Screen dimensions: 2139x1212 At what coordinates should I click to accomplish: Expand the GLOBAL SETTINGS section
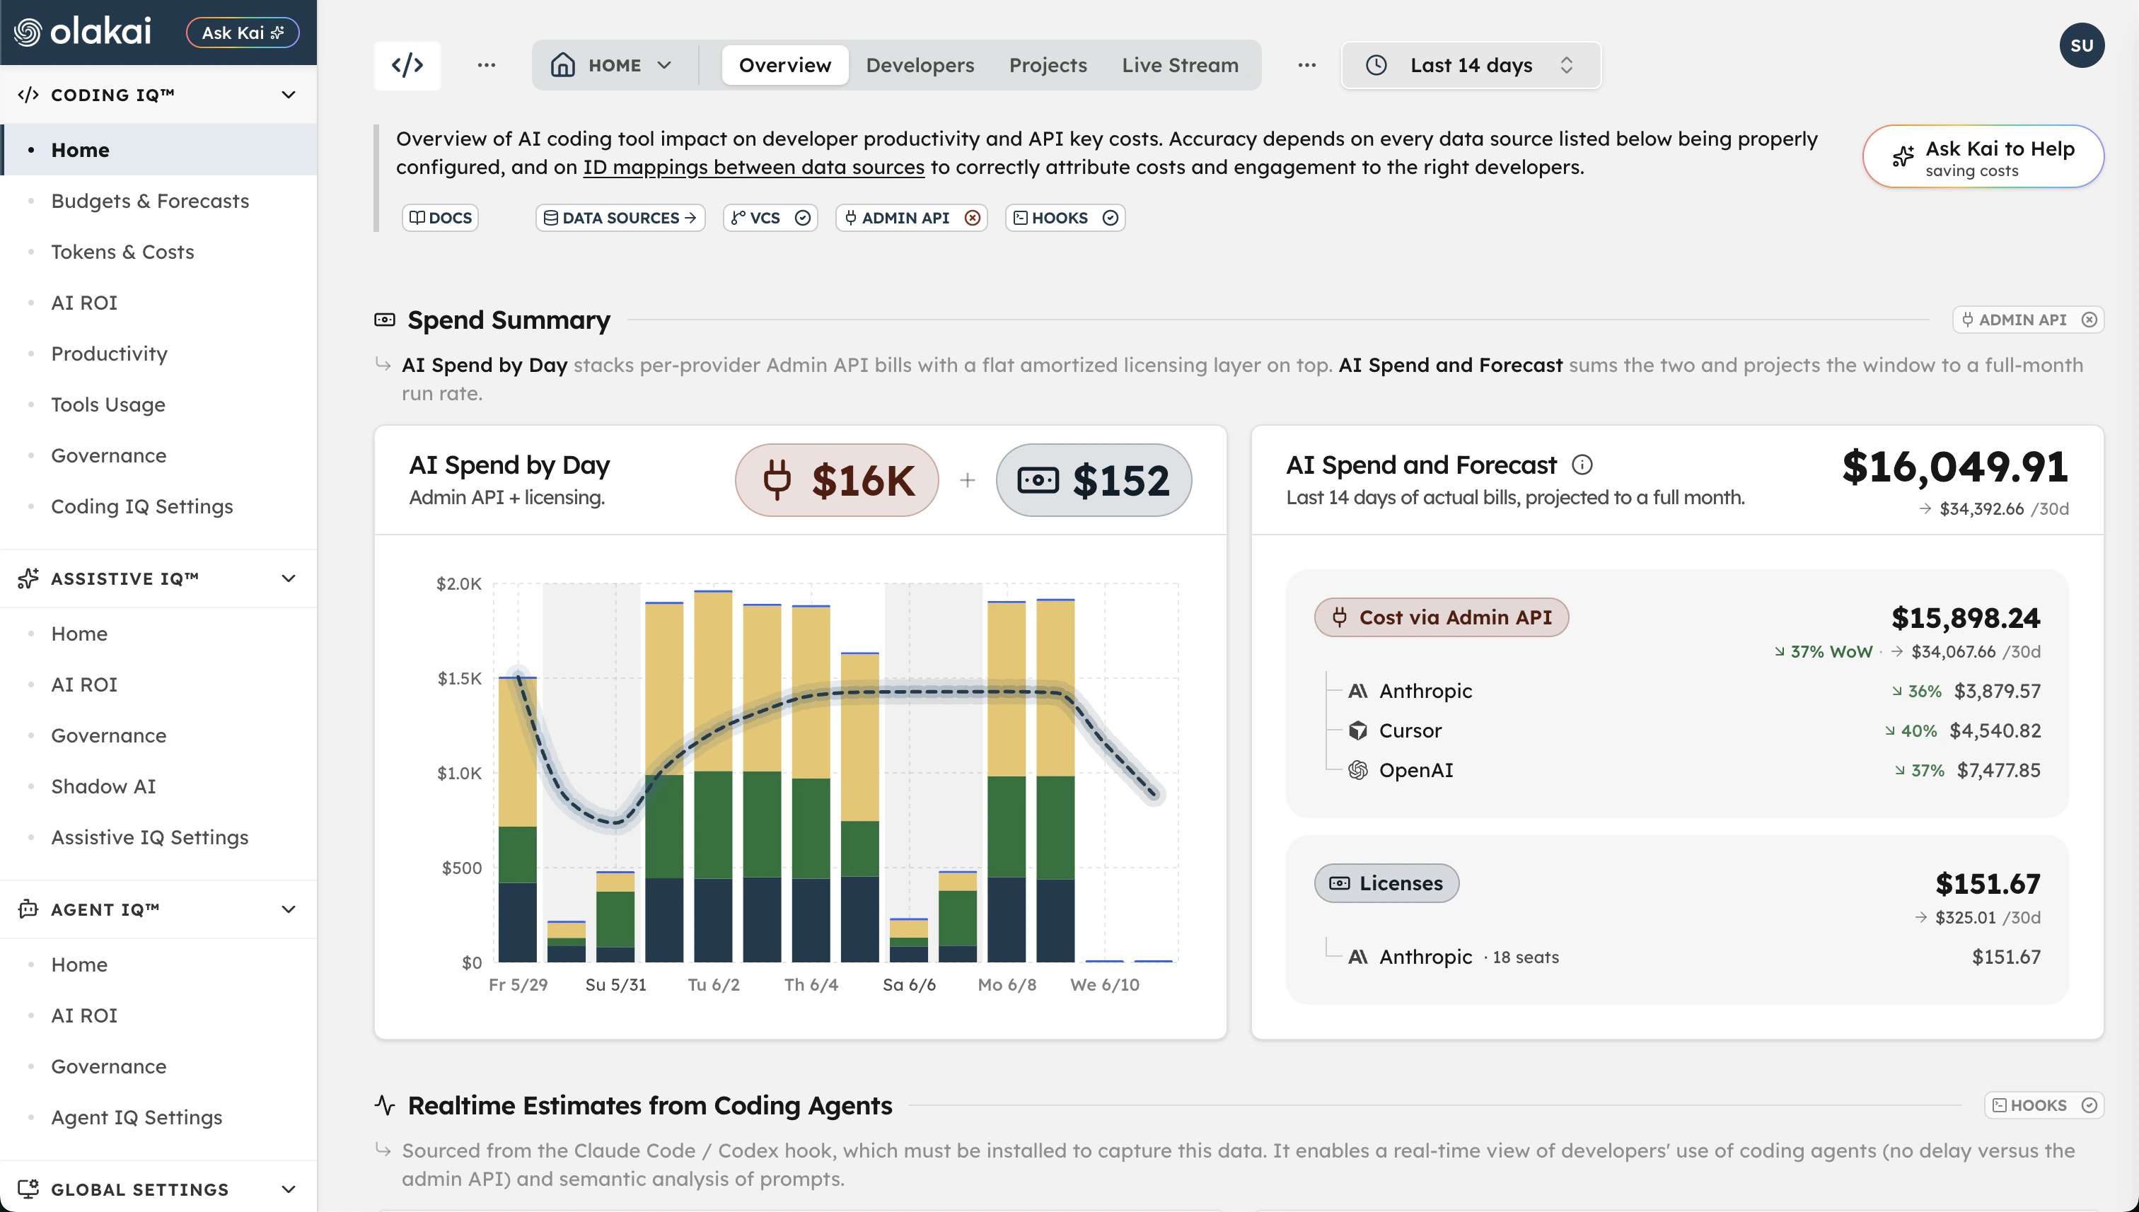pyautogui.click(x=158, y=1189)
